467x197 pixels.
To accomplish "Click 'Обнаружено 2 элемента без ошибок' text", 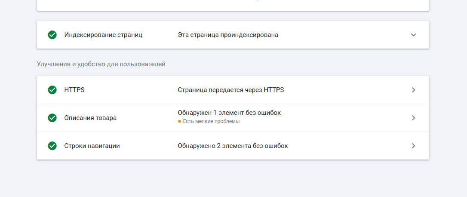I will [x=233, y=146].
